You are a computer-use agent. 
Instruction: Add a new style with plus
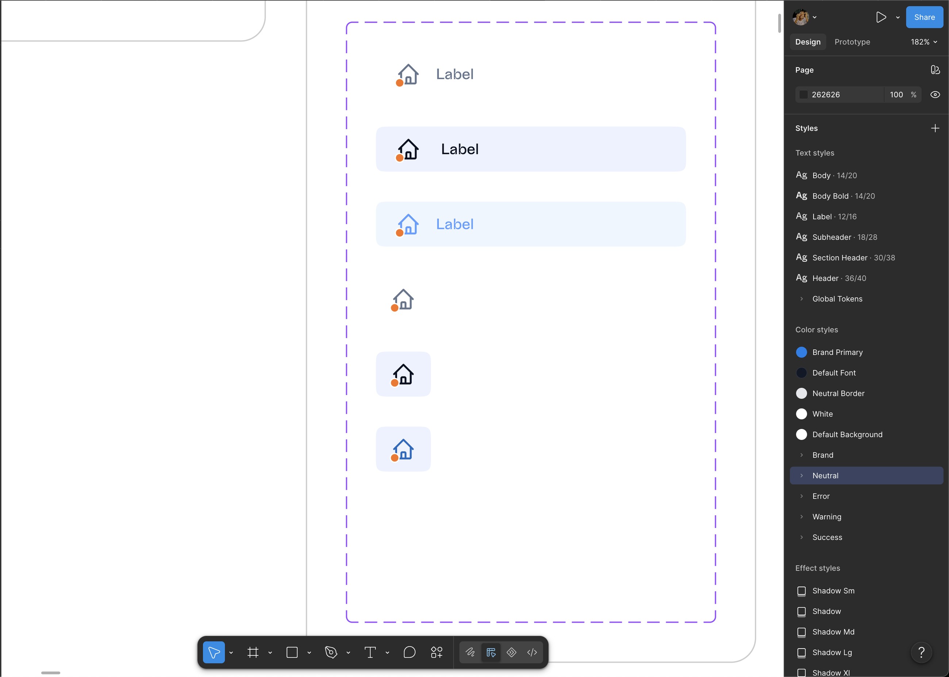pyautogui.click(x=935, y=128)
